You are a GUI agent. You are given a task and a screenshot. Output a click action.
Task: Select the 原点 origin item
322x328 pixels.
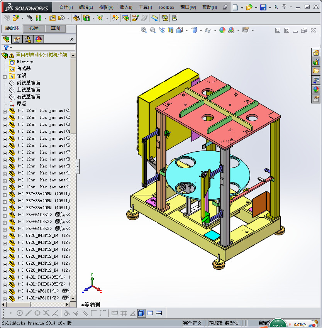pyautogui.click(x=21, y=103)
